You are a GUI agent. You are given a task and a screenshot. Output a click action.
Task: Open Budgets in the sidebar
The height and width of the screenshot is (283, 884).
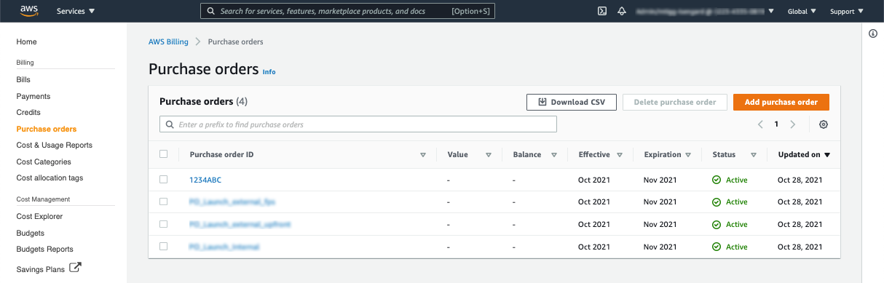coord(31,233)
